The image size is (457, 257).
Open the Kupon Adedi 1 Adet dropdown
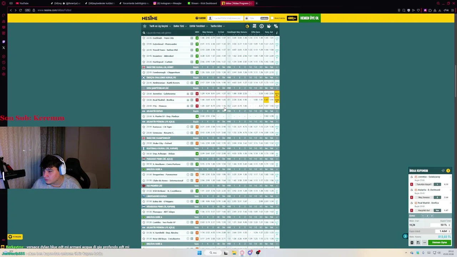(x=443, y=231)
